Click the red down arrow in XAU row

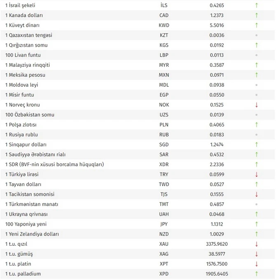pyautogui.click(x=257, y=244)
